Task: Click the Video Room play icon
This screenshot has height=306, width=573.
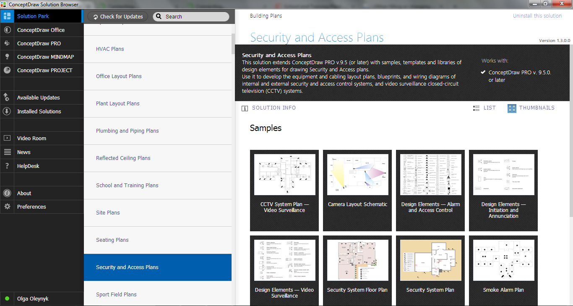Action: (7, 138)
